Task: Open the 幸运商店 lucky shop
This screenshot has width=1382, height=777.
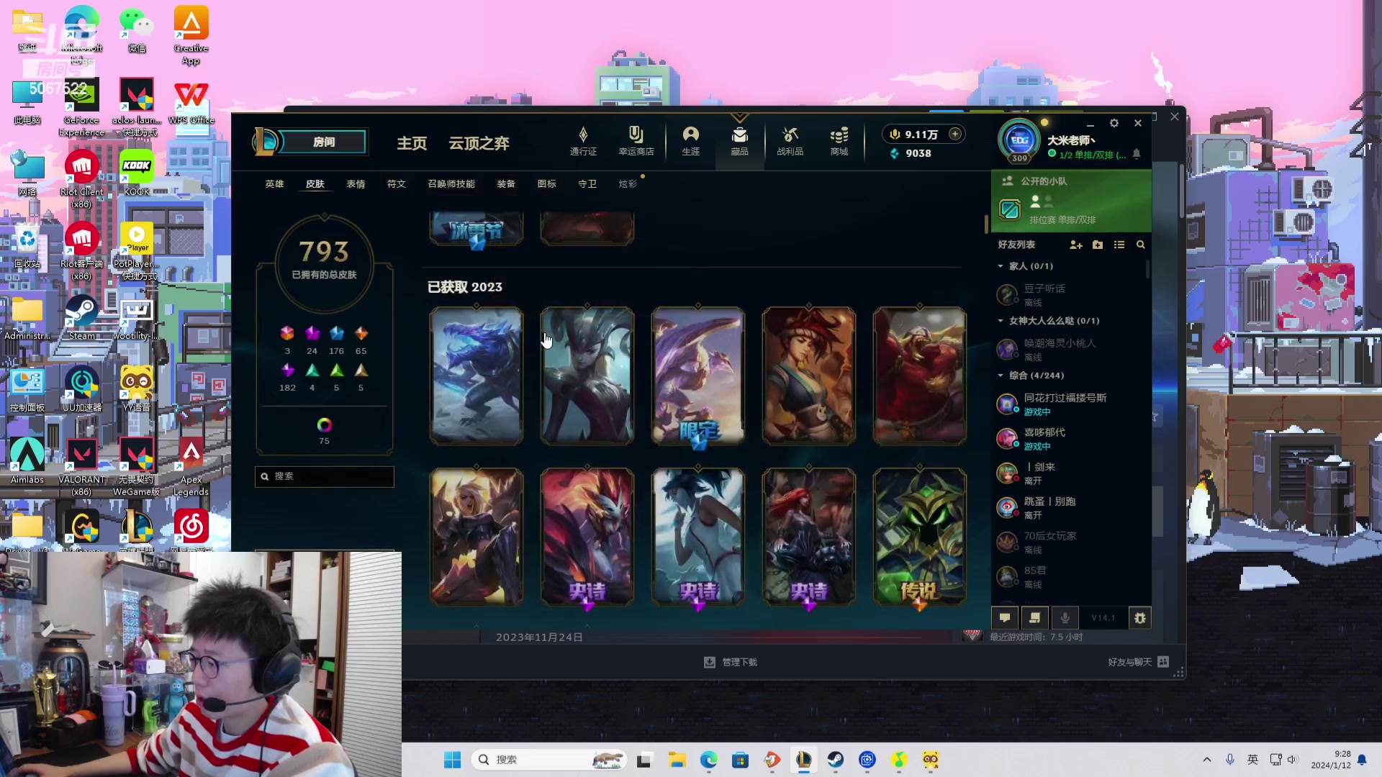Action: 636,141
